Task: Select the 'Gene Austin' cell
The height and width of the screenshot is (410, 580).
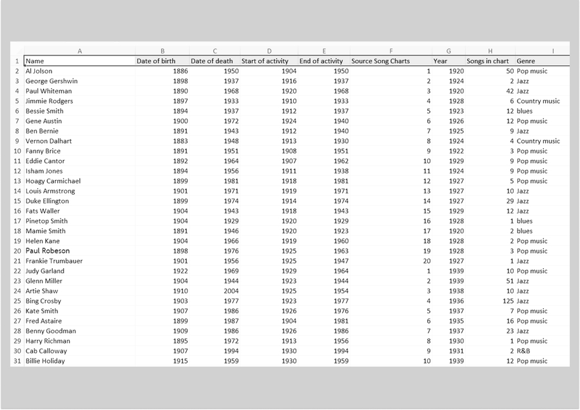Action: [79, 121]
